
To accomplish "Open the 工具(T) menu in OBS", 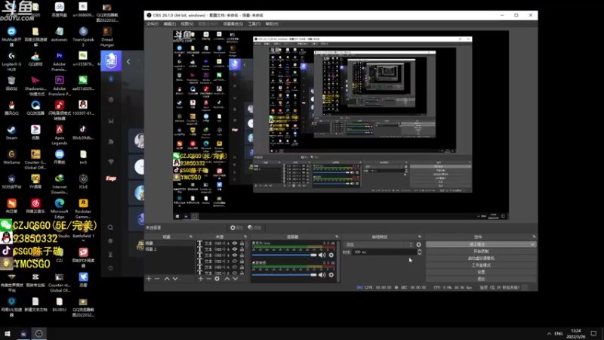I will (x=254, y=24).
